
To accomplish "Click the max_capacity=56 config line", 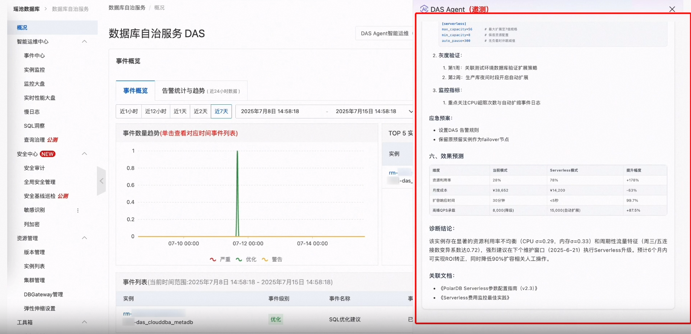I will [457, 29].
